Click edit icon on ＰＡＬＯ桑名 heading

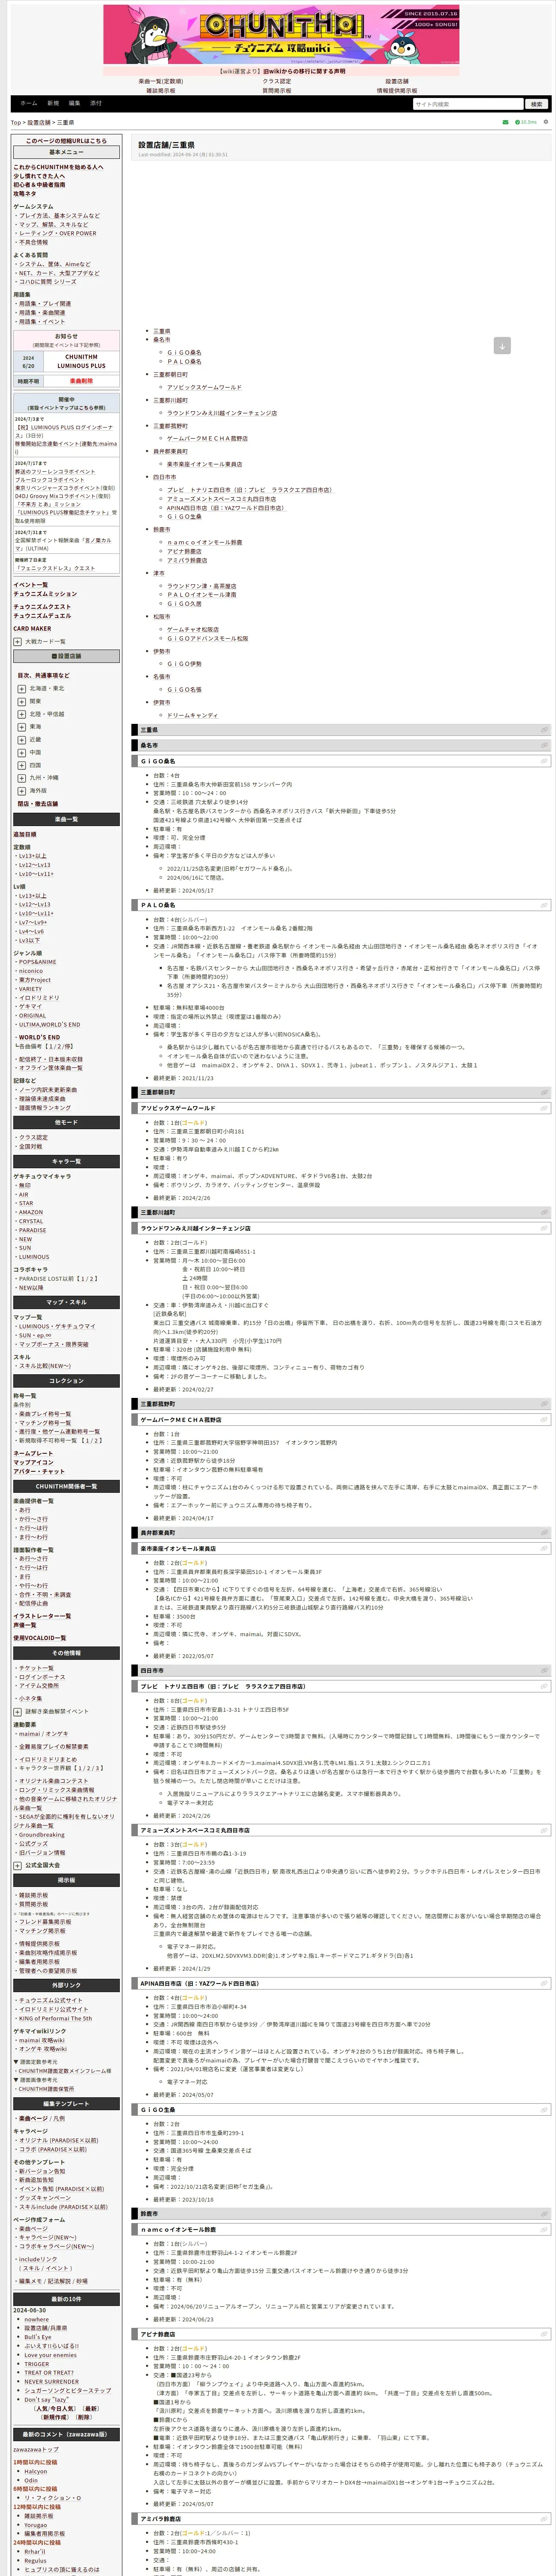tap(544, 905)
